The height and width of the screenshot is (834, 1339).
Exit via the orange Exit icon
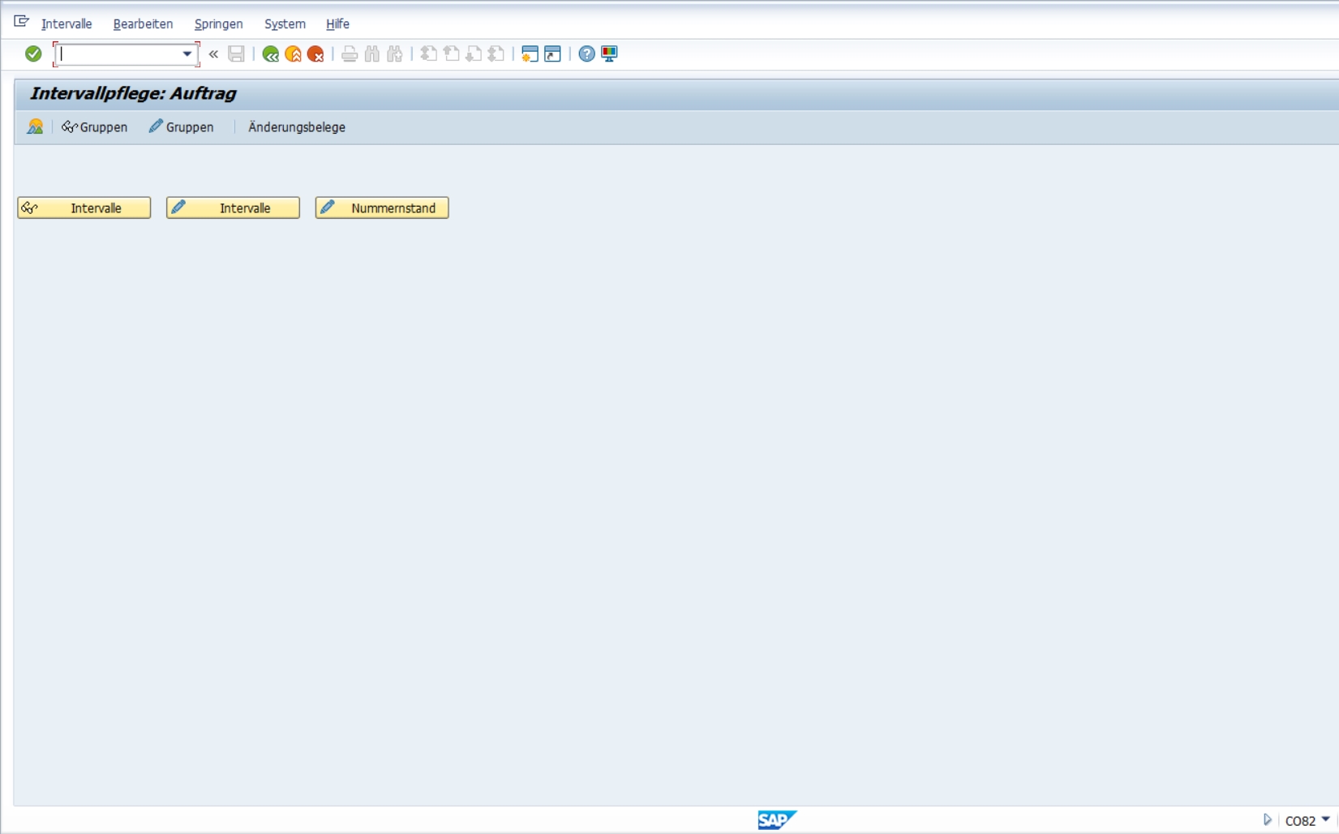point(294,54)
